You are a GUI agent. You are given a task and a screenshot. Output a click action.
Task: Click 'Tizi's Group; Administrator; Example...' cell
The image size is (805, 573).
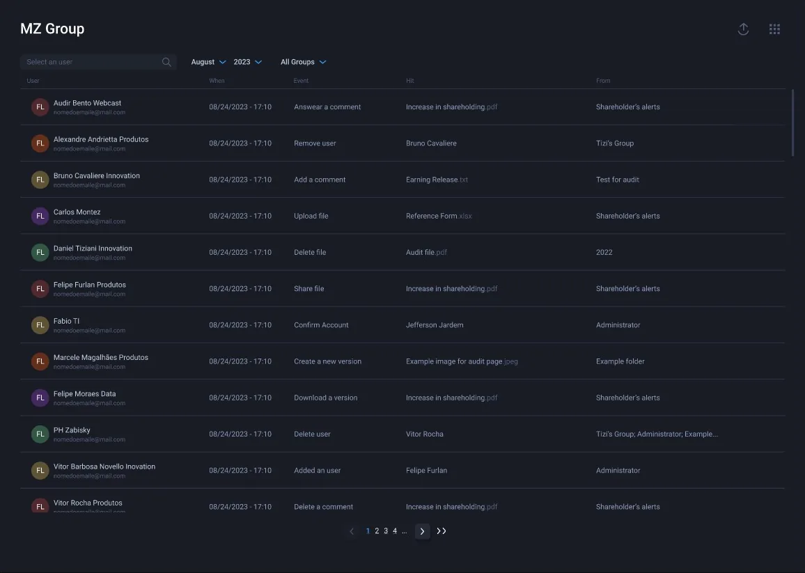point(657,434)
